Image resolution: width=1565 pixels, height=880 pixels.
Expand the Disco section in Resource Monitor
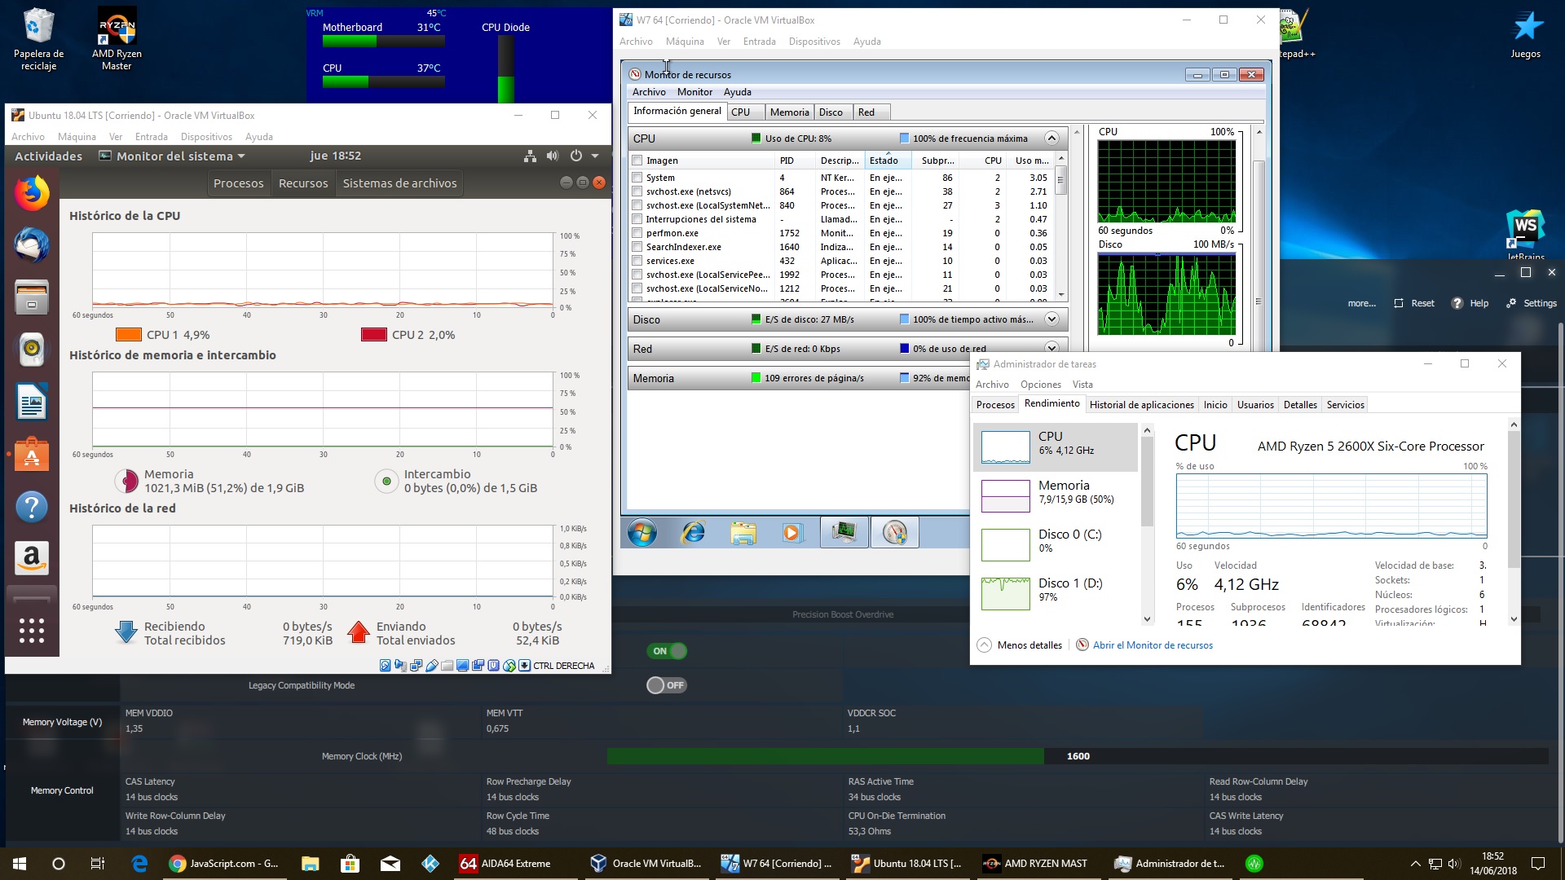pyautogui.click(x=1051, y=319)
